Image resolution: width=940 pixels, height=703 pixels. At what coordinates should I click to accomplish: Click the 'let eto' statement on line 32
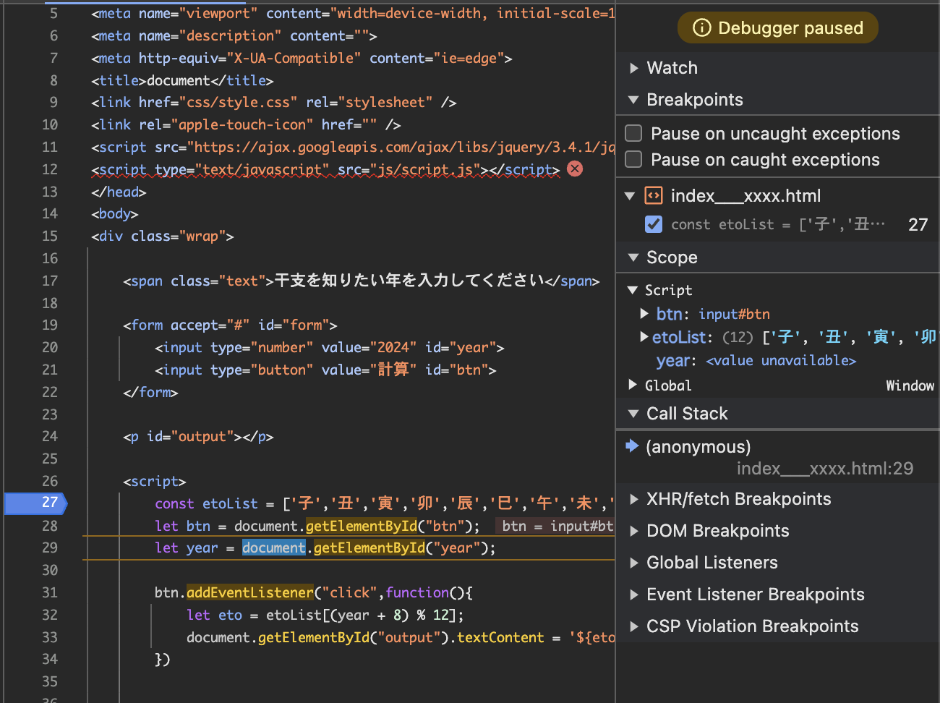(325, 615)
